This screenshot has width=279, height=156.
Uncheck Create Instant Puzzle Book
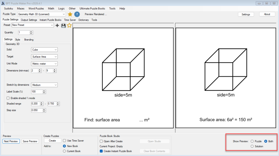click(x=101, y=151)
